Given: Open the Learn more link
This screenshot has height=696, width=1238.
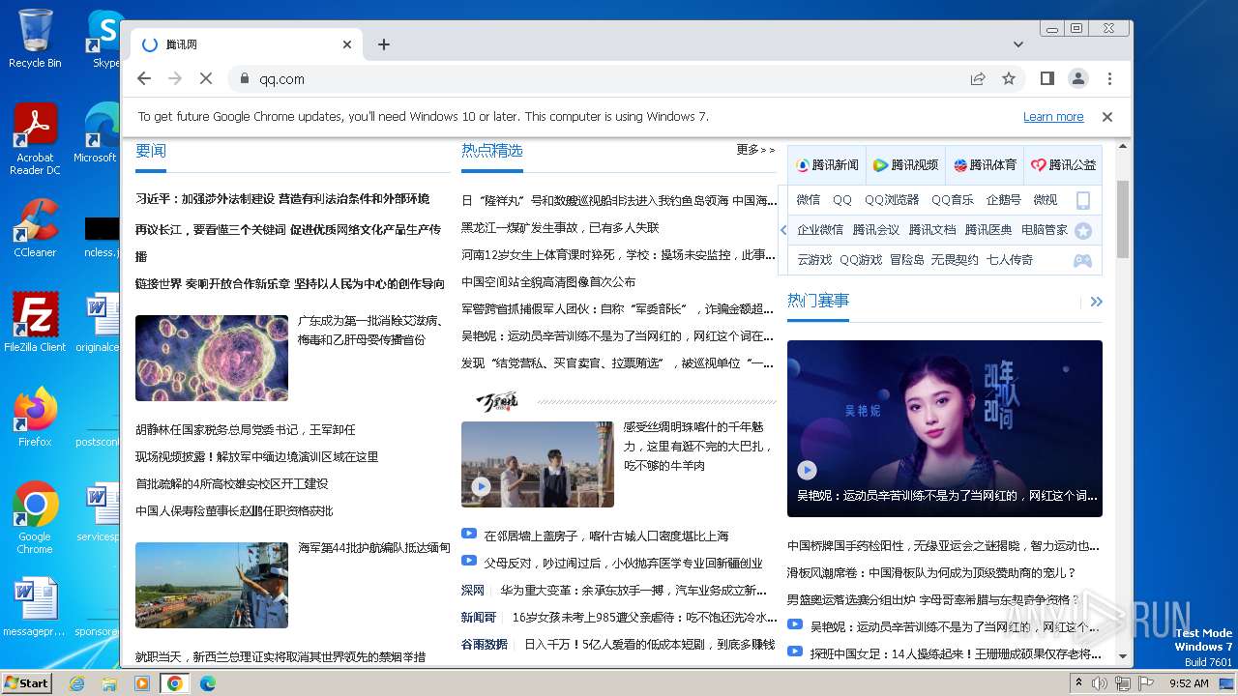Looking at the screenshot, I should pyautogui.click(x=1053, y=117).
